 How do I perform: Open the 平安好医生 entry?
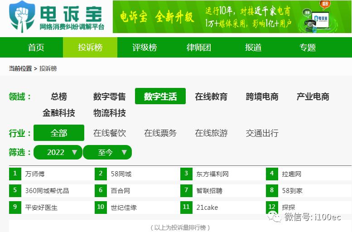[x=41, y=207]
